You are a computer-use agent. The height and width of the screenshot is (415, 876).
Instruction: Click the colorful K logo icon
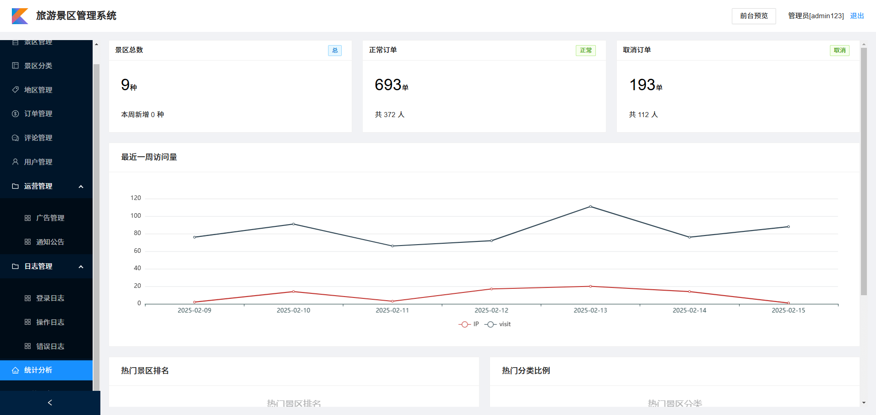pos(20,16)
